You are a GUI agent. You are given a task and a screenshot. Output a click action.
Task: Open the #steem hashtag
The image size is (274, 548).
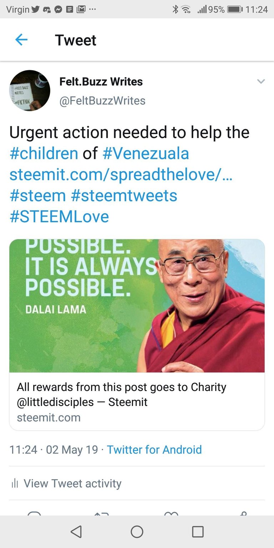click(38, 196)
